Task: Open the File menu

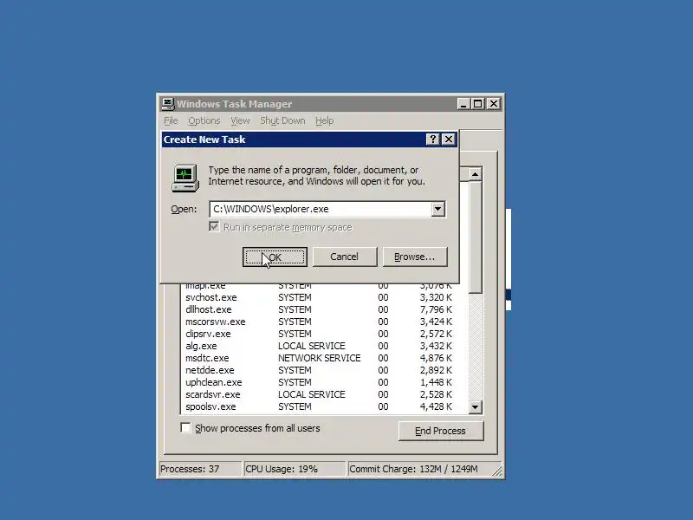Action: [171, 120]
